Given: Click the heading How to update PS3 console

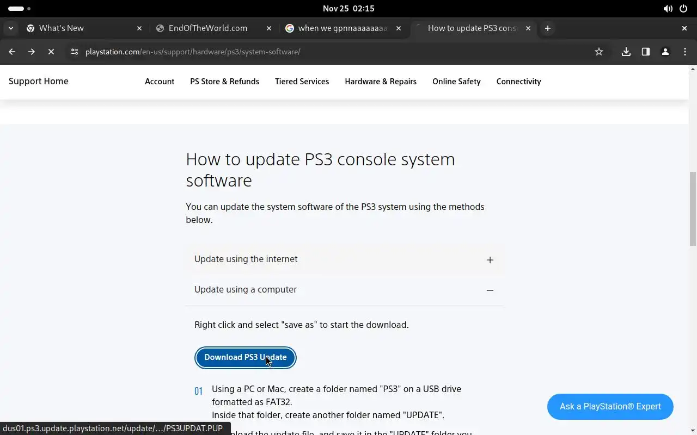Looking at the screenshot, I should point(320,170).
